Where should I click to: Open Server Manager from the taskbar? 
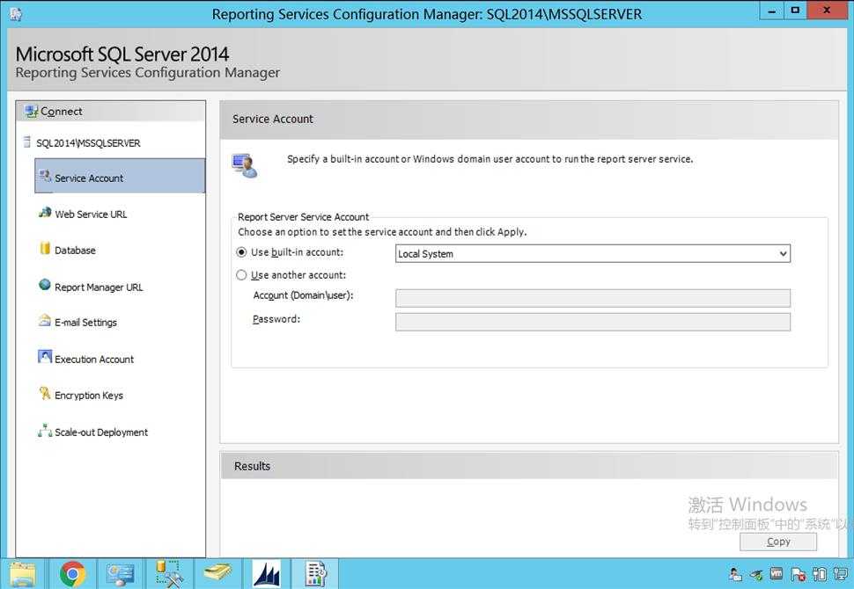[x=121, y=574]
